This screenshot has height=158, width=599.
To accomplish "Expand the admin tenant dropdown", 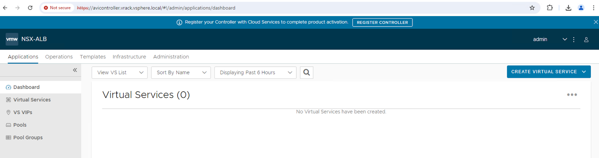I will (565, 39).
